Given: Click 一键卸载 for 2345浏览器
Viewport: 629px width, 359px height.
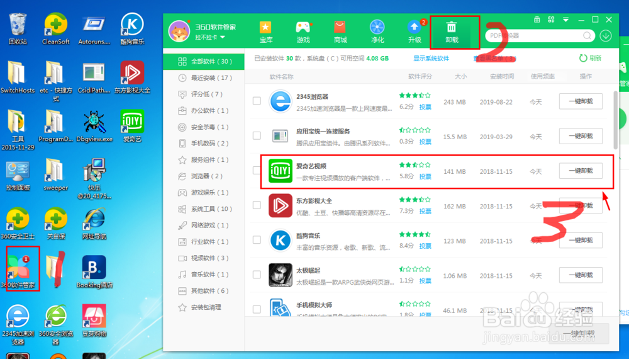Looking at the screenshot, I should click(581, 101).
